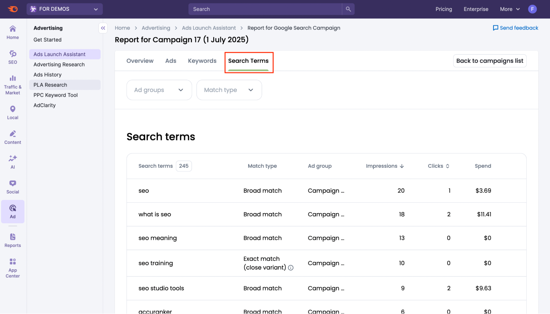
Task: Click Back to campaigns list button
Action: click(x=489, y=61)
